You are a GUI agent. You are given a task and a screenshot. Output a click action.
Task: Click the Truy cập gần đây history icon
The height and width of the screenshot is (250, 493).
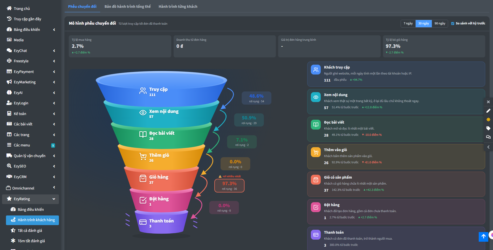[9, 19]
